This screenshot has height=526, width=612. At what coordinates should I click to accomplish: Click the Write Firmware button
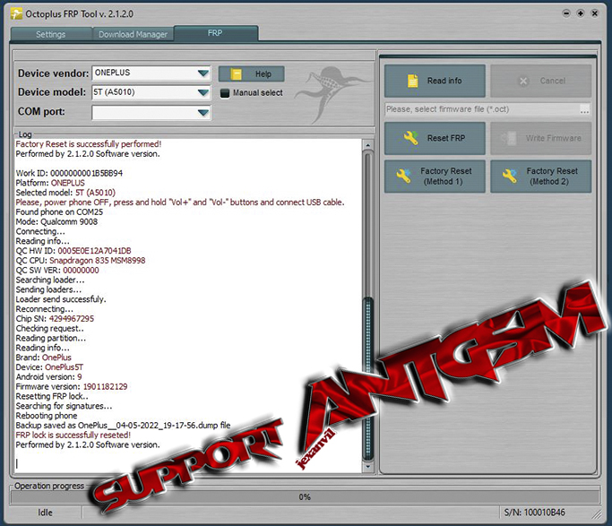click(541, 138)
